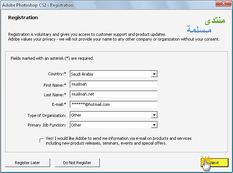The width and height of the screenshot is (233, 173).
Task: Click the green Arabic logo text
Action: pos(215,20)
